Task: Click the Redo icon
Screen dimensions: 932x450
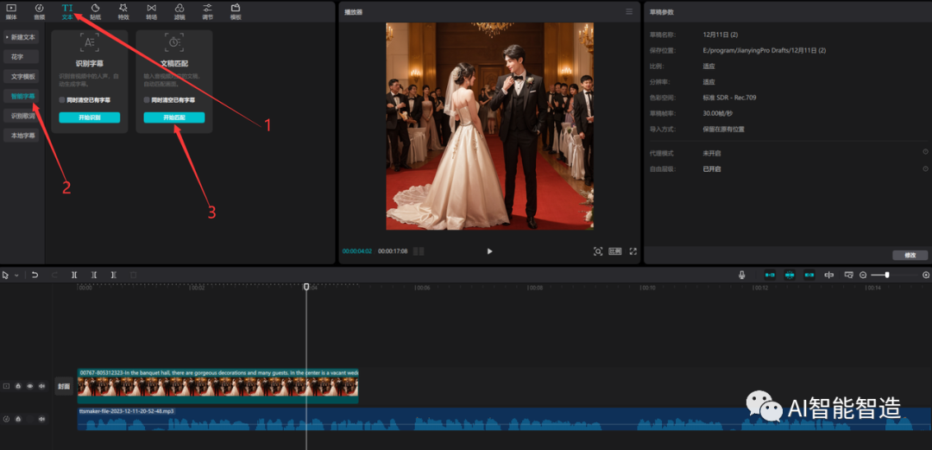Action: pyautogui.click(x=54, y=275)
